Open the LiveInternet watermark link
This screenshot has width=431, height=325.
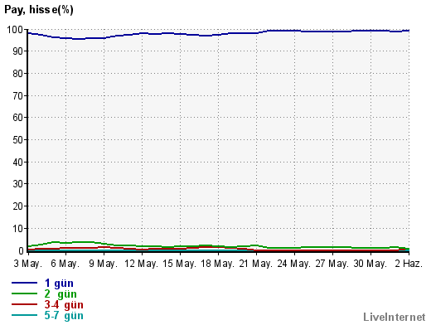pyautogui.click(x=395, y=317)
